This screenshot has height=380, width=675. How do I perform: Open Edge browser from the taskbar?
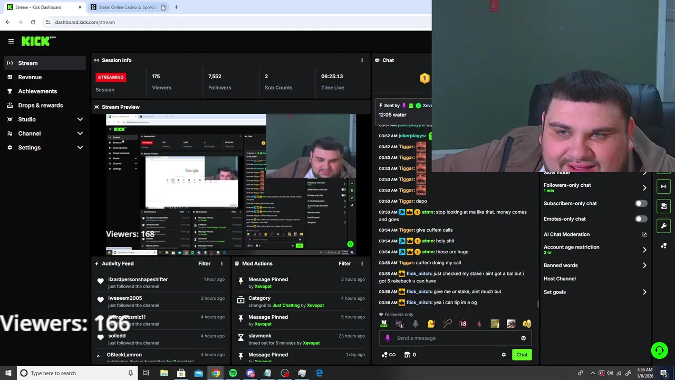pyautogui.click(x=319, y=373)
